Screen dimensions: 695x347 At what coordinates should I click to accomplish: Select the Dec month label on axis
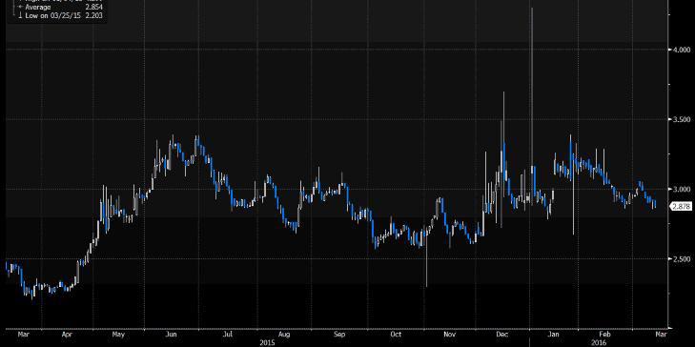(x=502, y=335)
